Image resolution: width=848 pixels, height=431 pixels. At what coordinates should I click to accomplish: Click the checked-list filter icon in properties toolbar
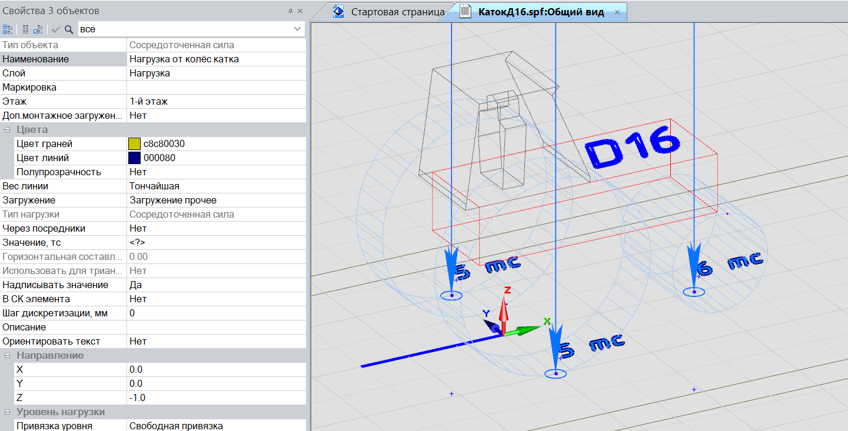tap(38, 29)
